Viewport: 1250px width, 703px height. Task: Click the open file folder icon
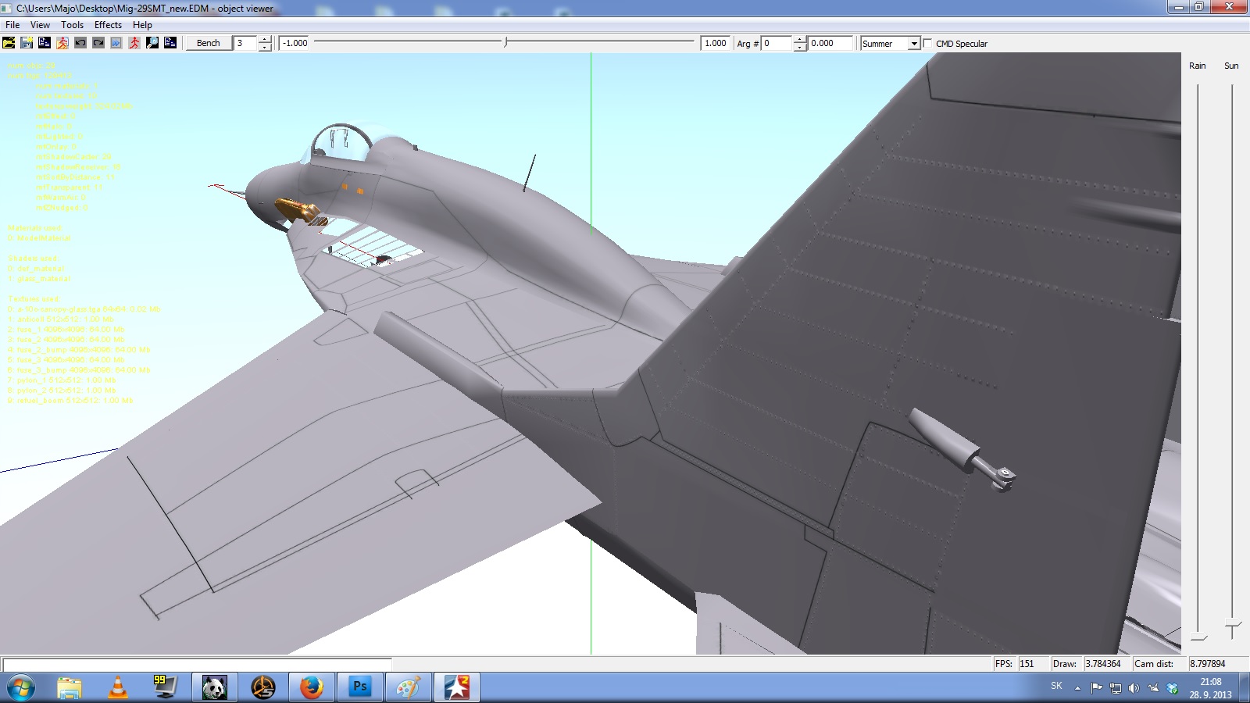click(9, 43)
